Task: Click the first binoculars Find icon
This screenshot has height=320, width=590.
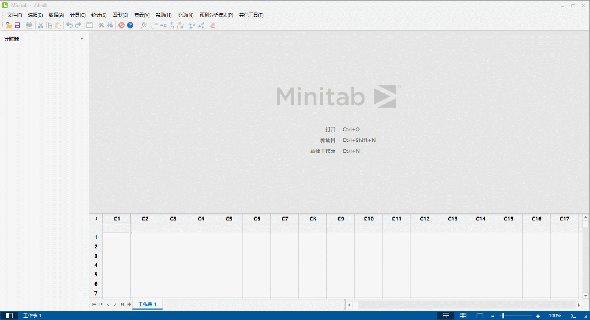Action: point(101,25)
